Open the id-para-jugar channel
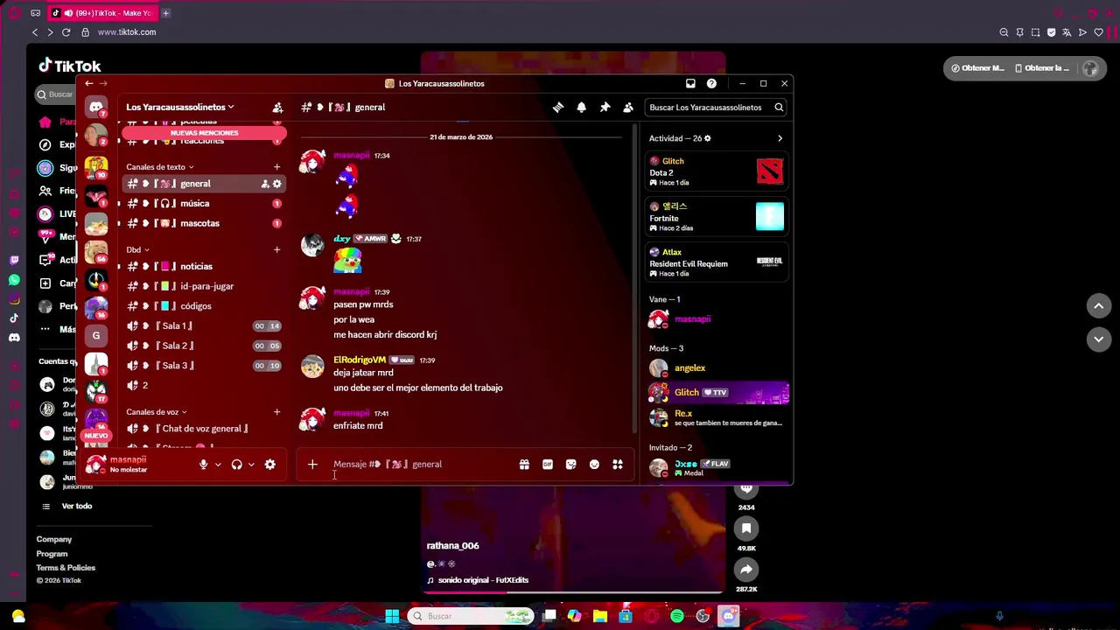The height and width of the screenshot is (630, 1120). click(x=204, y=286)
